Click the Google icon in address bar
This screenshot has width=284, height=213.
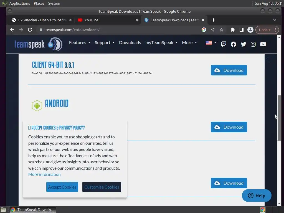tap(204, 30)
